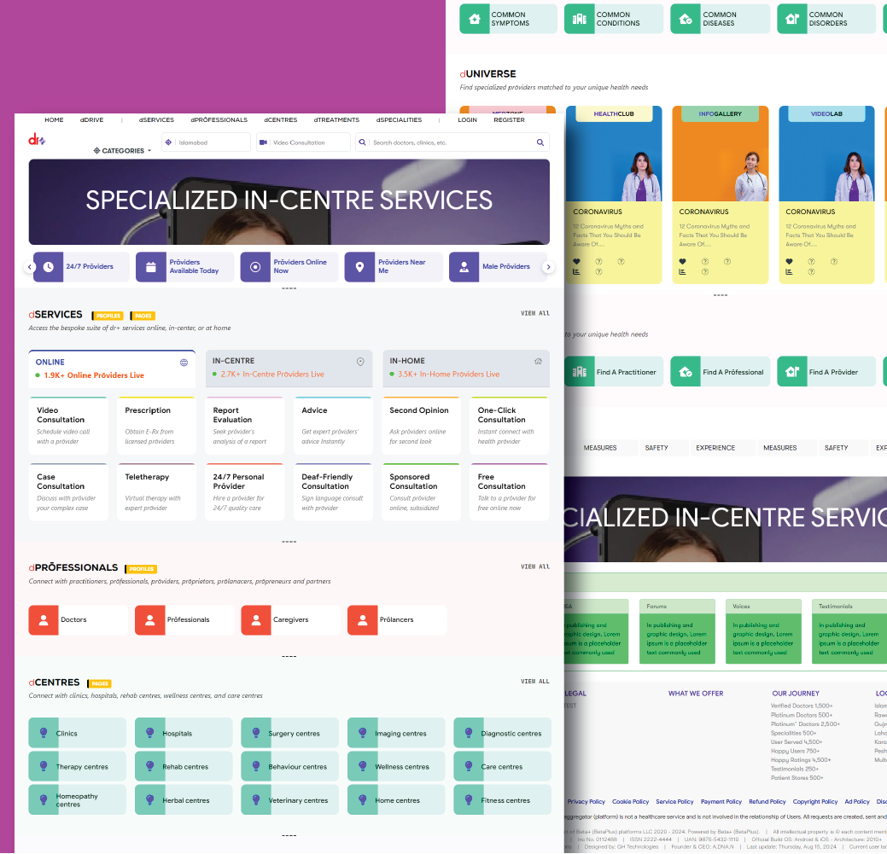Click into the search doctors, clinics field
The height and width of the screenshot is (854, 887).
pos(450,142)
